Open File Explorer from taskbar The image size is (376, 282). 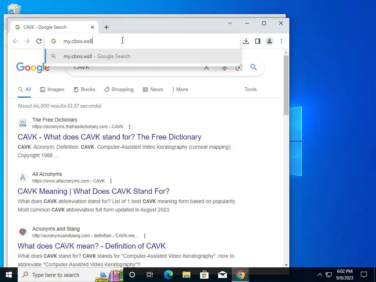(x=186, y=275)
